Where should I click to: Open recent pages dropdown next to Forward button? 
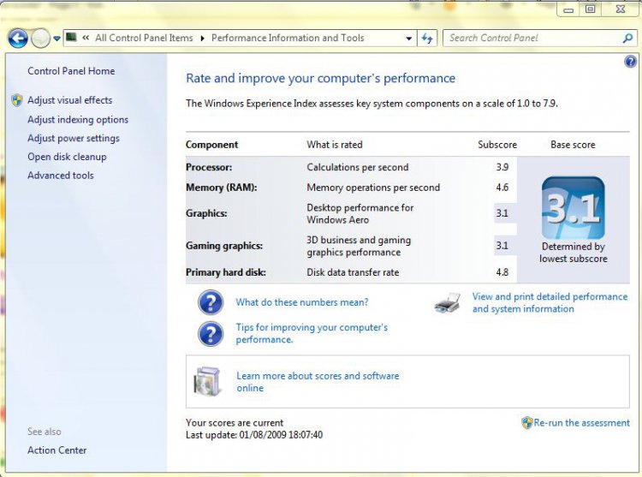[56, 39]
